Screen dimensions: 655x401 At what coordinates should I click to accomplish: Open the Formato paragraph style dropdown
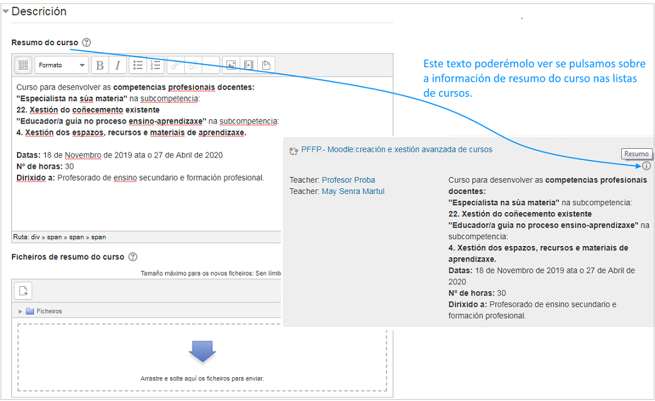tap(61, 65)
